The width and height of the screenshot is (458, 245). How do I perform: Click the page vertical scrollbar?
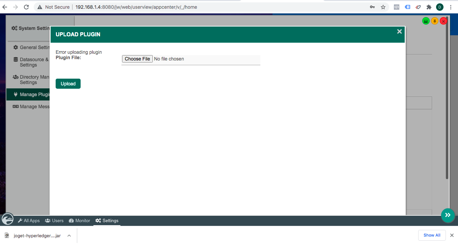tap(447, 97)
